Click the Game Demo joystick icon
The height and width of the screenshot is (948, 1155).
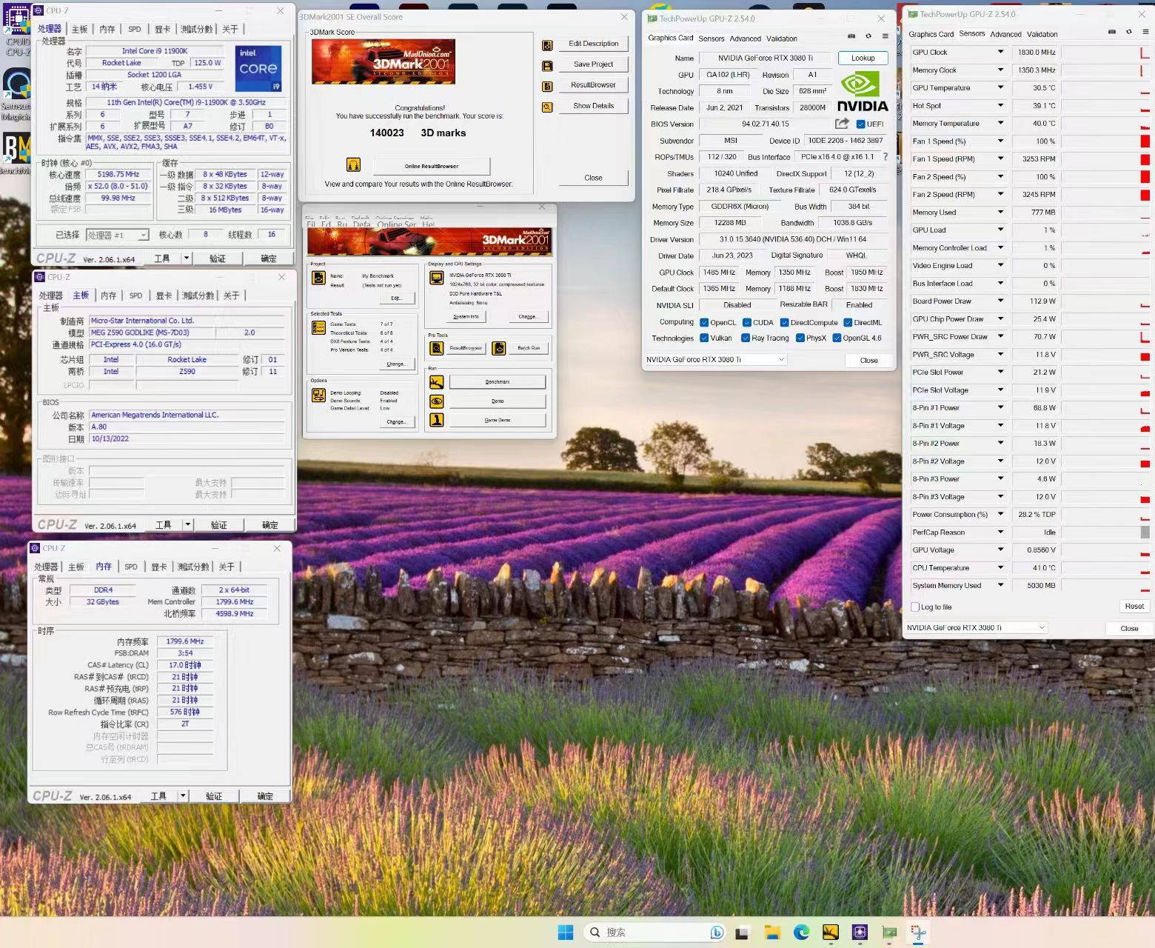[437, 420]
